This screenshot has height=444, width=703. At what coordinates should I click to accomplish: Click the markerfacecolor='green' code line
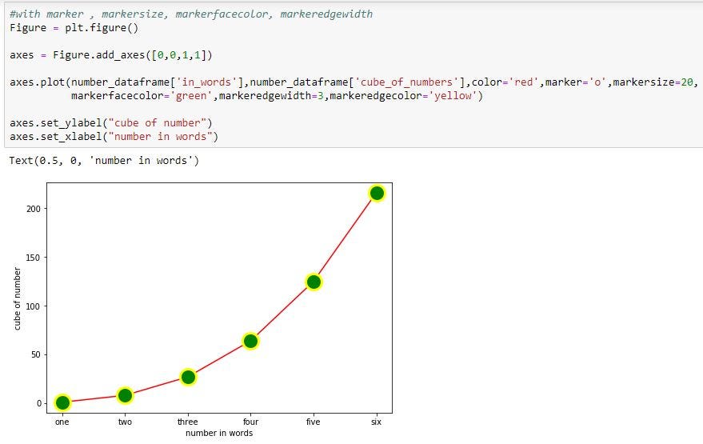277,95
